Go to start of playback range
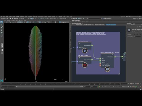Screen dimensions: 142x106 128,84
